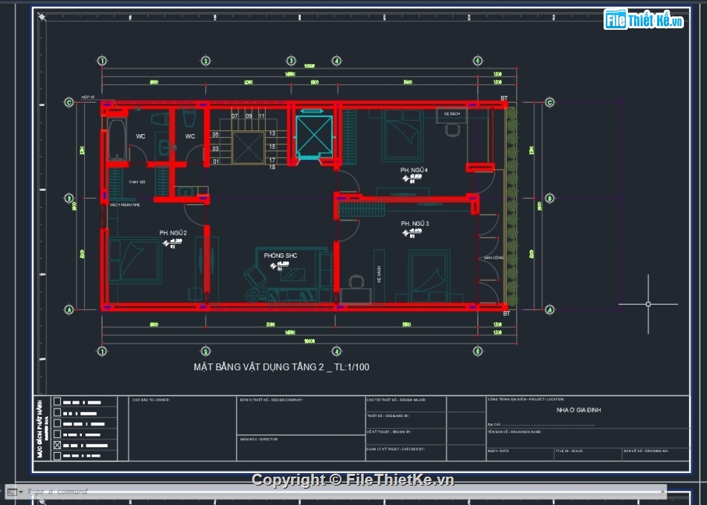Image resolution: width=707 pixels, height=505 pixels.
Task: Click the crossed checkbox in title block
Action: tap(57, 445)
